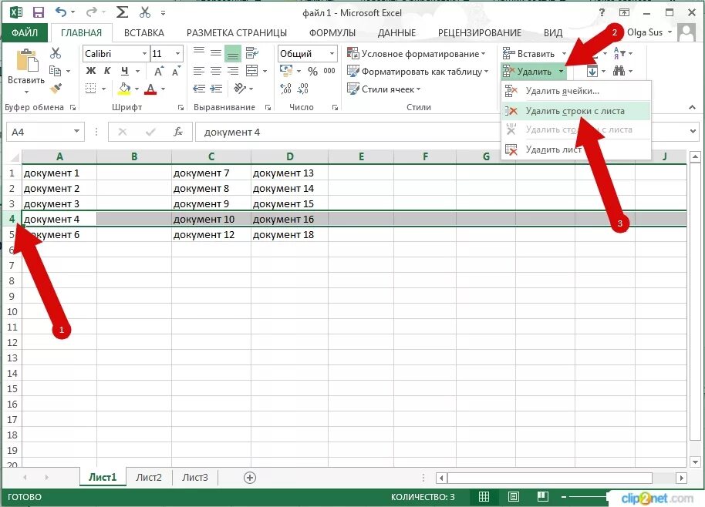Switch to Лист2 sheet tab
Viewport: 705px width, 507px height.
coord(148,477)
